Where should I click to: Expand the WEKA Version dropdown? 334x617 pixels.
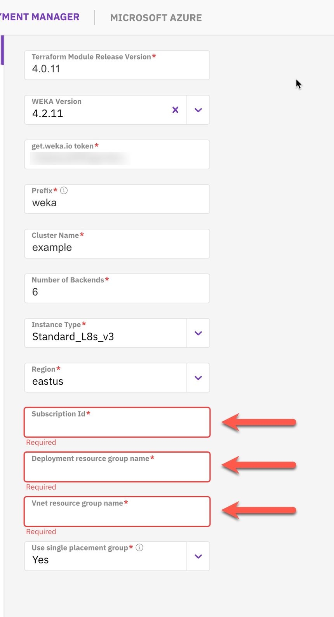(x=198, y=110)
